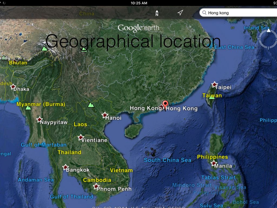Select the Phnom Penh star marker
Image resolution: width=277 pixels, height=208 pixels.
pos(96,186)
